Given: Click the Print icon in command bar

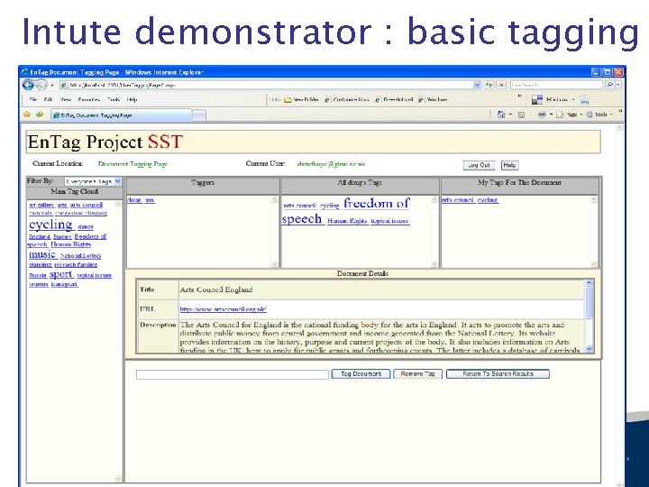Looking at the screenshot, I should point(542,115).
